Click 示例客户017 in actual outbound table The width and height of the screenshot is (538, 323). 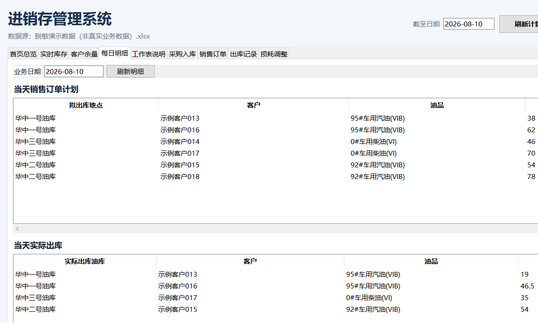pyautogui.click(x=178, y=298)
